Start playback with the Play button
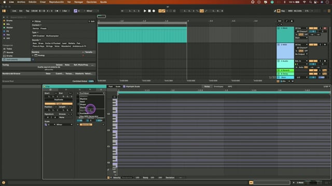 [x=145, y=11]
